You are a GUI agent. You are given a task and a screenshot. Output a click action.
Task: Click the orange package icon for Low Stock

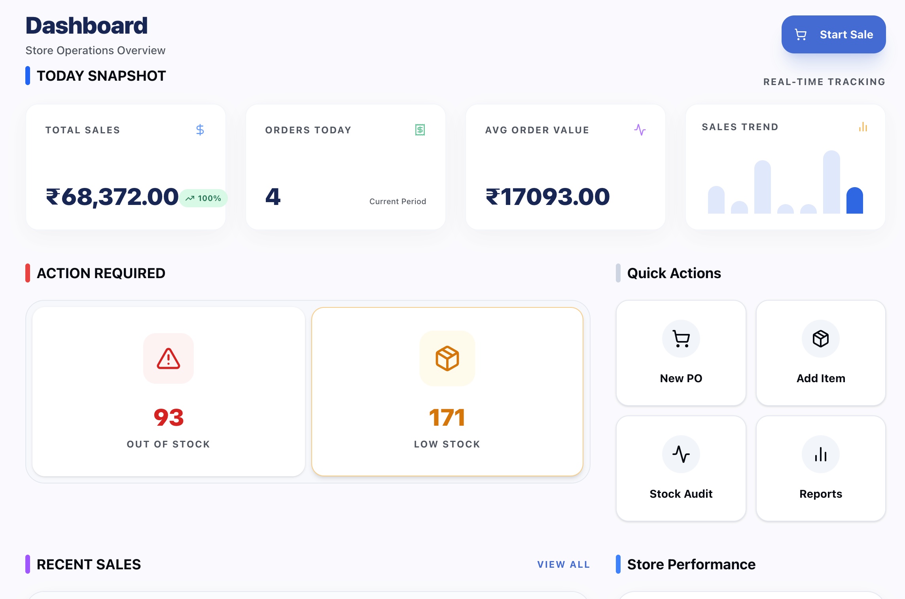(x=447, y=358)
